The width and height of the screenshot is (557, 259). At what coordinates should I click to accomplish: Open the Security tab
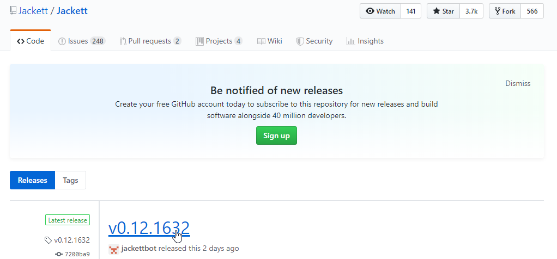314,41
